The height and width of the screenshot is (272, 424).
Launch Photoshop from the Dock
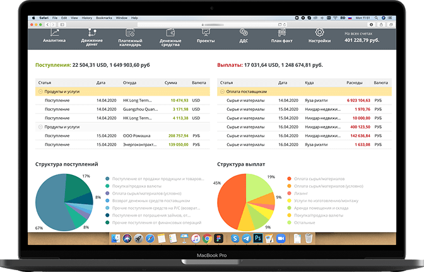pos(259,239)
